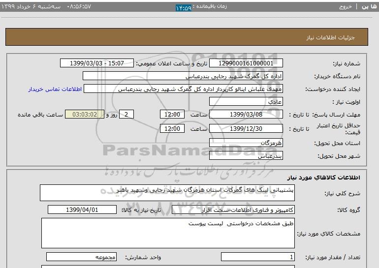Click the remaining time value ۱۴:۵۹ in header
379x268 pixels.
pyautogui.click(x=184, y=8)
